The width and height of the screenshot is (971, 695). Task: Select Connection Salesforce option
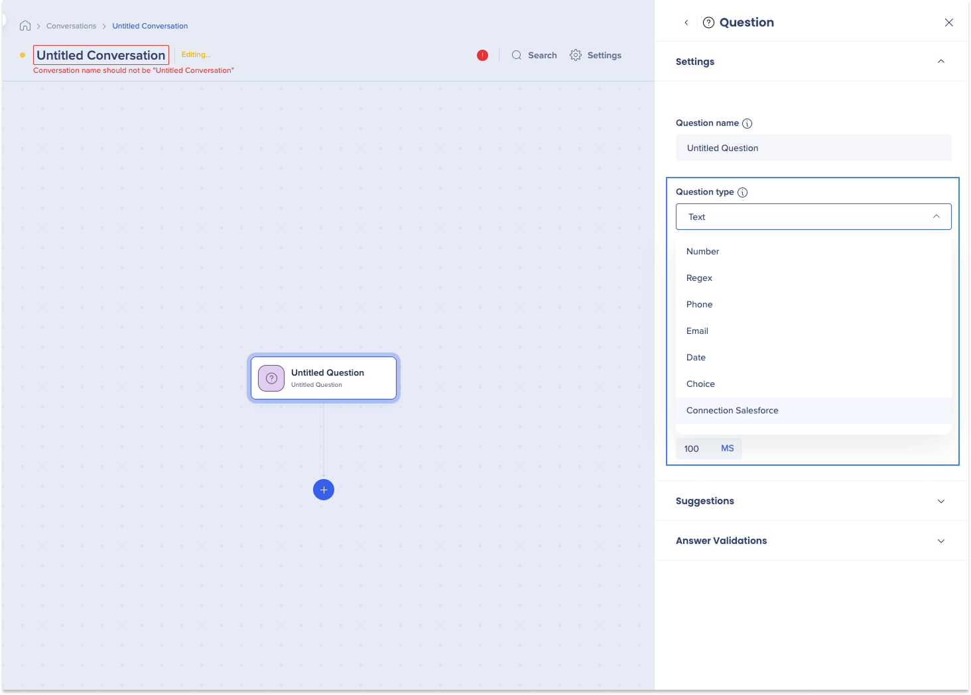point(732,411)
